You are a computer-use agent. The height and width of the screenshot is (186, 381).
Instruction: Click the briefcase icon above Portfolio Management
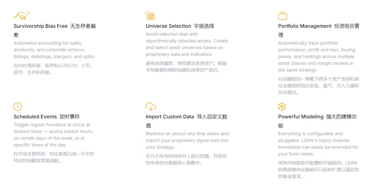point(283,16)
